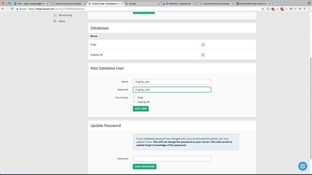Viewport: 312px width, 175px height.
Task: Switch to the Mail tab
Action: pos(31,3)
